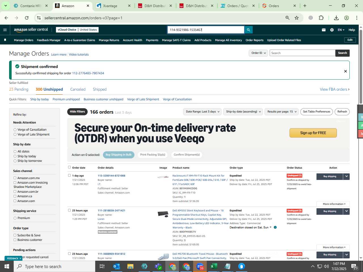Click the browser reload icon

point(27,18)
